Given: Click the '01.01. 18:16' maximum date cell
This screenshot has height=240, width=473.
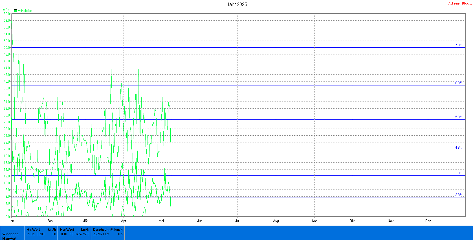Looking at the screenshot, I should [69, 234].
